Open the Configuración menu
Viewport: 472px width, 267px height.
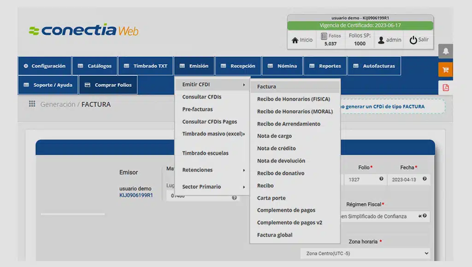pos(45,66)
